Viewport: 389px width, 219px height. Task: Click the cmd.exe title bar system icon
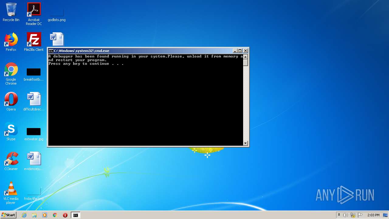tap(51, 51)
